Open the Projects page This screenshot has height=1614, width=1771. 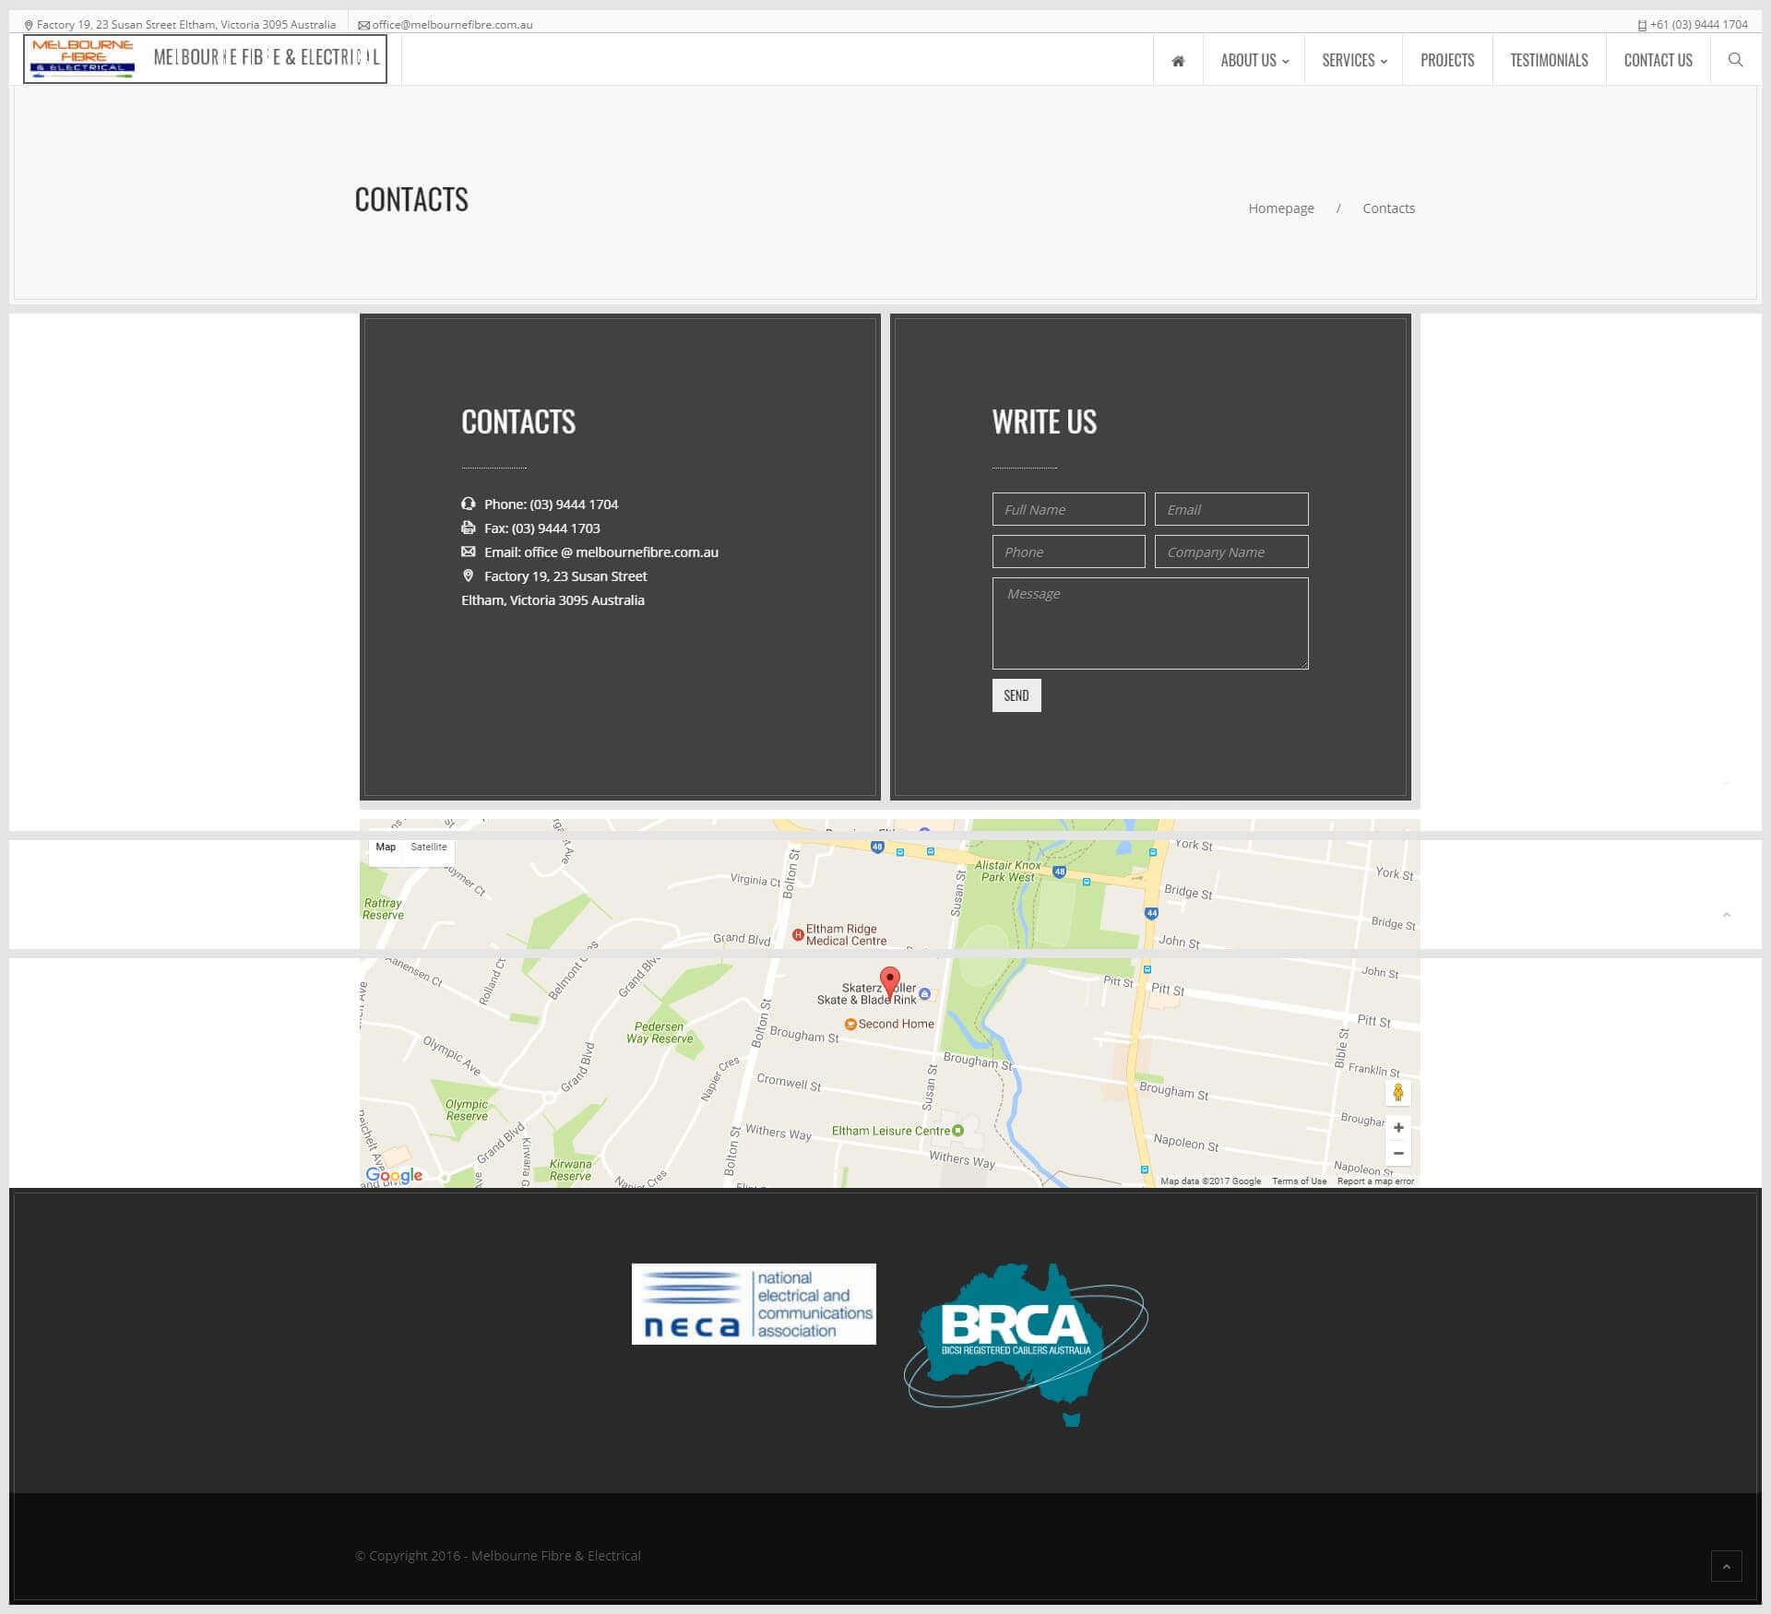click(1447, 60)
